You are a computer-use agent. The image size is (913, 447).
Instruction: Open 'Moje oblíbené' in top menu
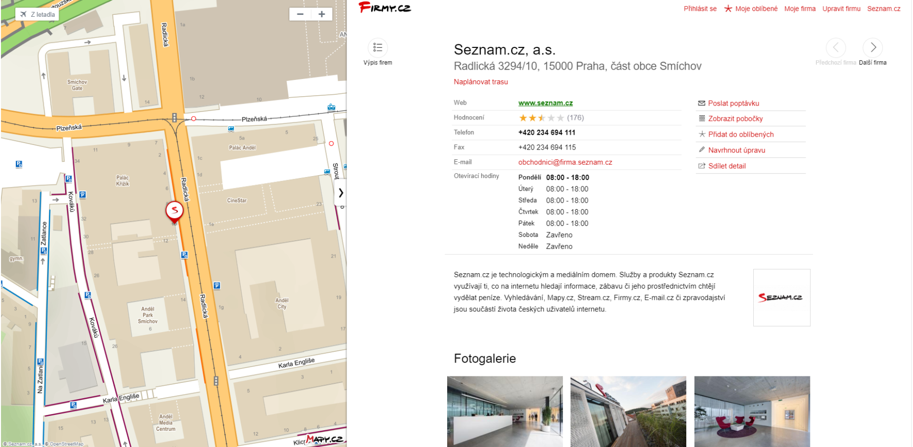(751, 8)
